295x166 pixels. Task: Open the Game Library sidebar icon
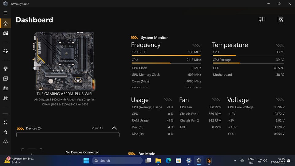pos(6,88)
